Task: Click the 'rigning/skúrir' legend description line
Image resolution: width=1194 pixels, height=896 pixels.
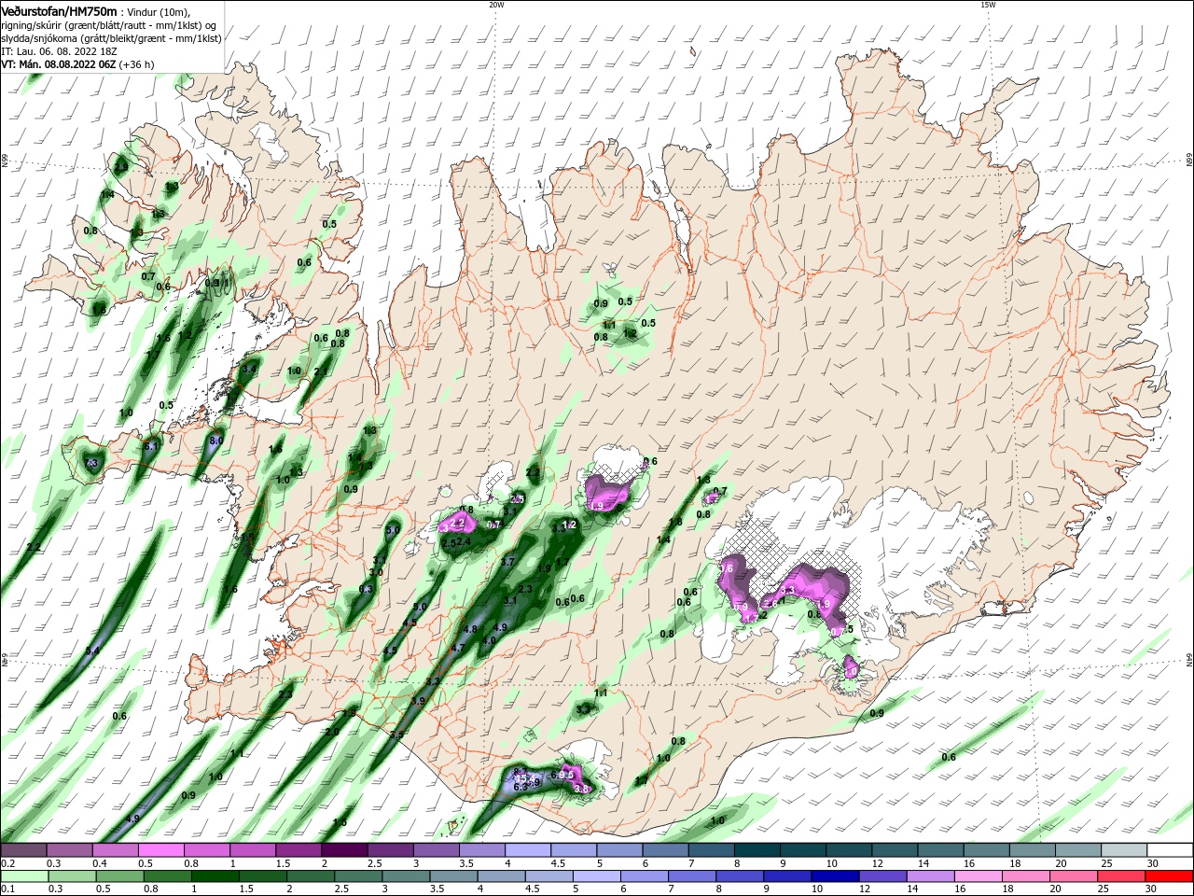Action: [108, 25]
